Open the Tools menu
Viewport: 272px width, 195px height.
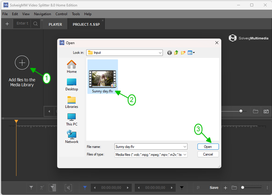point(76,14)
